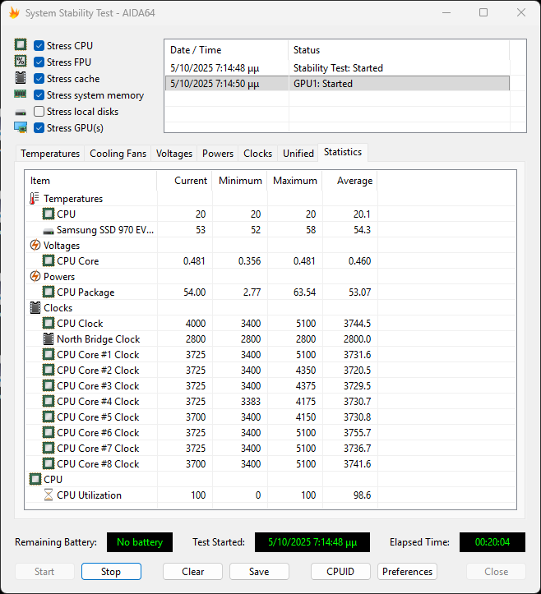The image size is (541, 594).
Task: Open the Unified tab
Action: click(298, 154)
